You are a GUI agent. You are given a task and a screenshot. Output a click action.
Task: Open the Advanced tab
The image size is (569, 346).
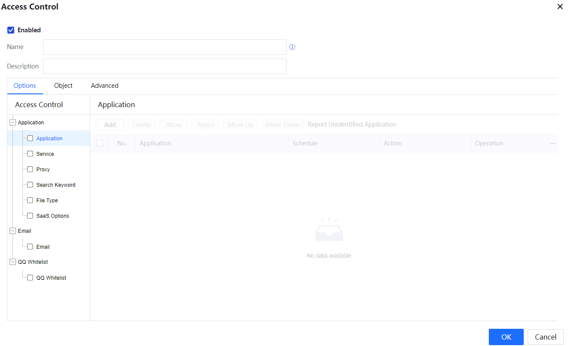coord(104,86)
